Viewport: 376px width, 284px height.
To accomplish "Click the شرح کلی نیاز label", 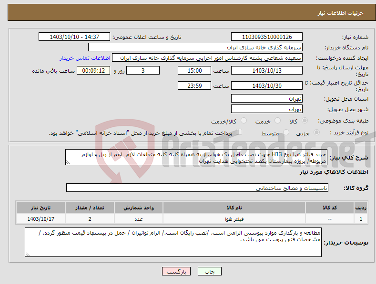I will click(x=349, y=158).
